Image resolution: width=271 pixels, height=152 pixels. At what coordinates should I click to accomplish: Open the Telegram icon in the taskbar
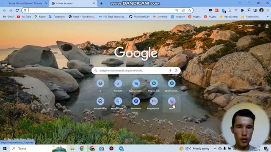[121, 148]
